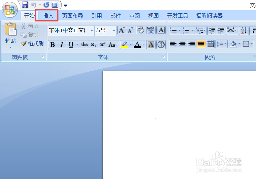Select the Italic formatting icon
256x179 pixels.
62,44
